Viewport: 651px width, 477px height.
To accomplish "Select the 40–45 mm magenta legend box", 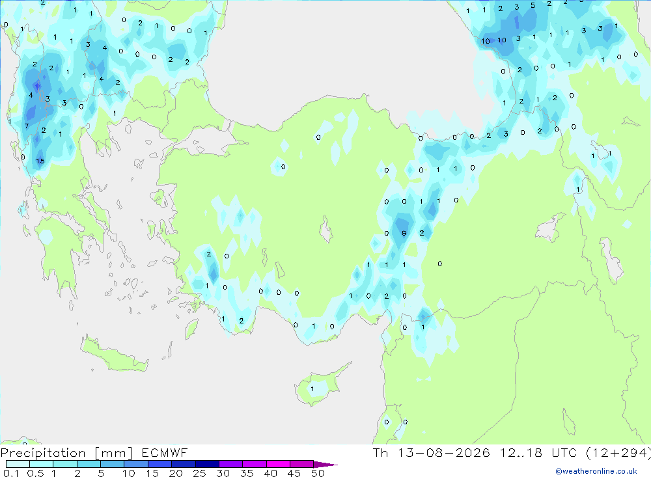I will (x=278, y=464).
